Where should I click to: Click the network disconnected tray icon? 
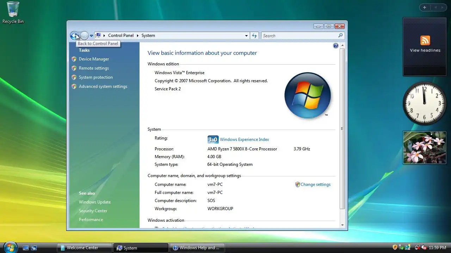point(418,247)
